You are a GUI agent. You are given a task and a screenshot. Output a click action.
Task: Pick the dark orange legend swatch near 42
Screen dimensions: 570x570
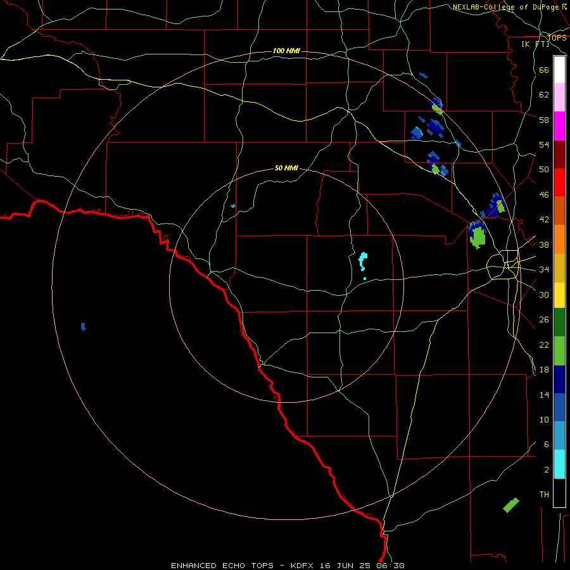click(x=559, y=210)
